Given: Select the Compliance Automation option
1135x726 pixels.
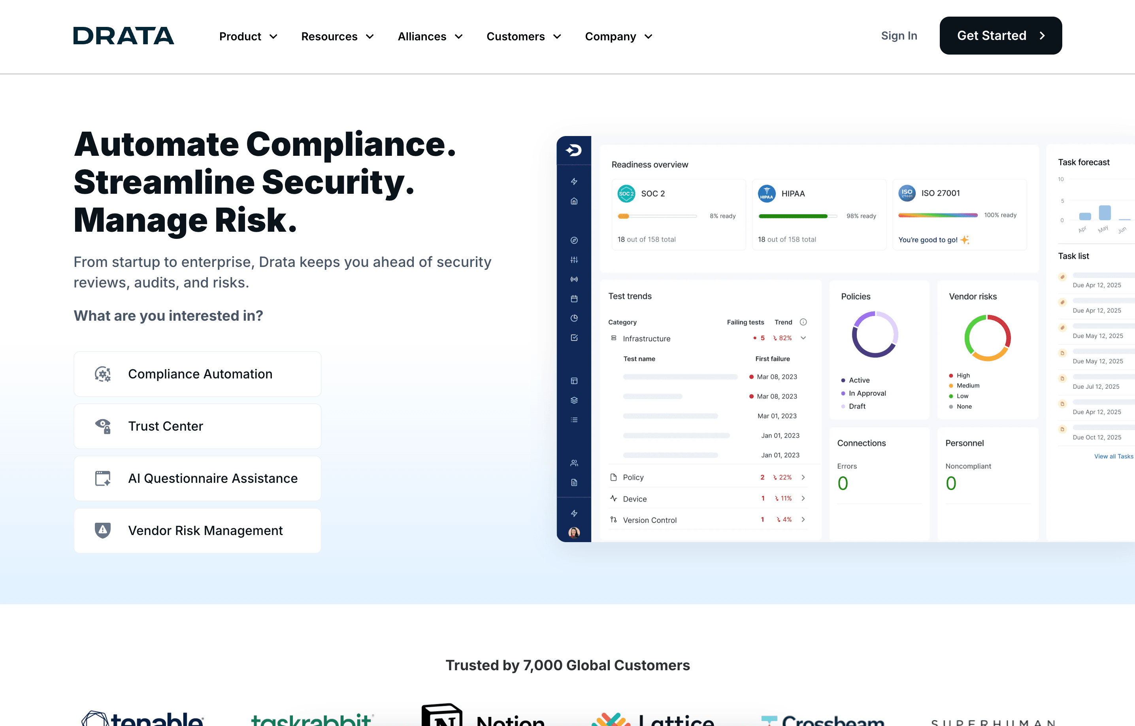Looking at the screenshot, I should (197, 374).
